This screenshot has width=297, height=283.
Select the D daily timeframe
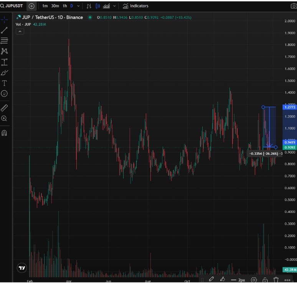[72, 6]
